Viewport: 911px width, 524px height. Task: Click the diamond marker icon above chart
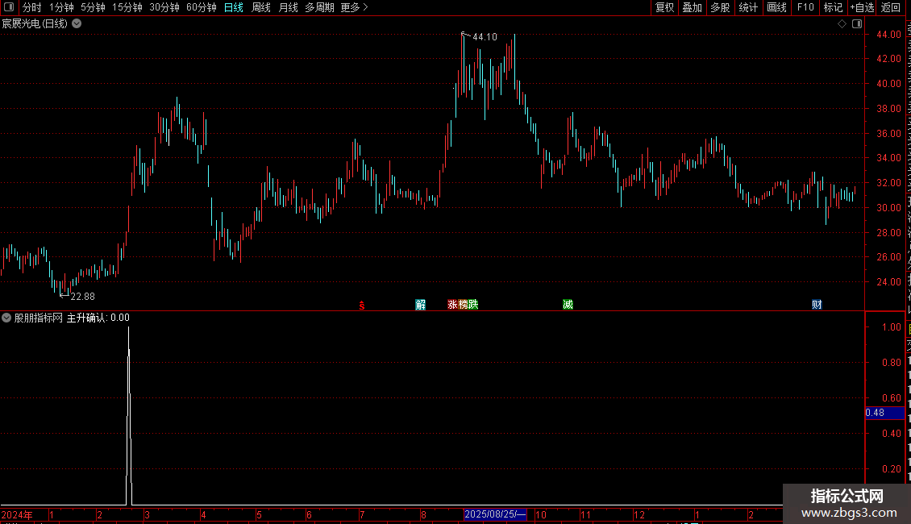click(842, 24)
